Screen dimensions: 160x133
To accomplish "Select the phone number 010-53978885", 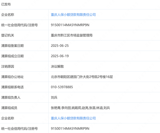I will (x=62, y=87).
